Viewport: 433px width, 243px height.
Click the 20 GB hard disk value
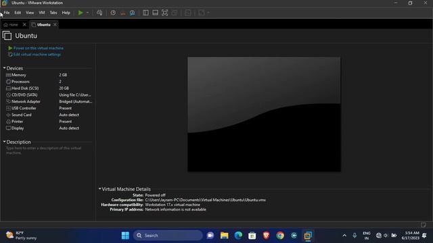[64, 88]
